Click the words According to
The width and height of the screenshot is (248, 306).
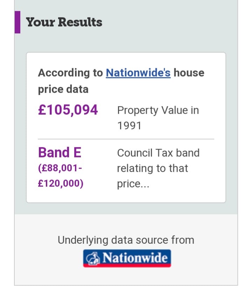point(70,73)
